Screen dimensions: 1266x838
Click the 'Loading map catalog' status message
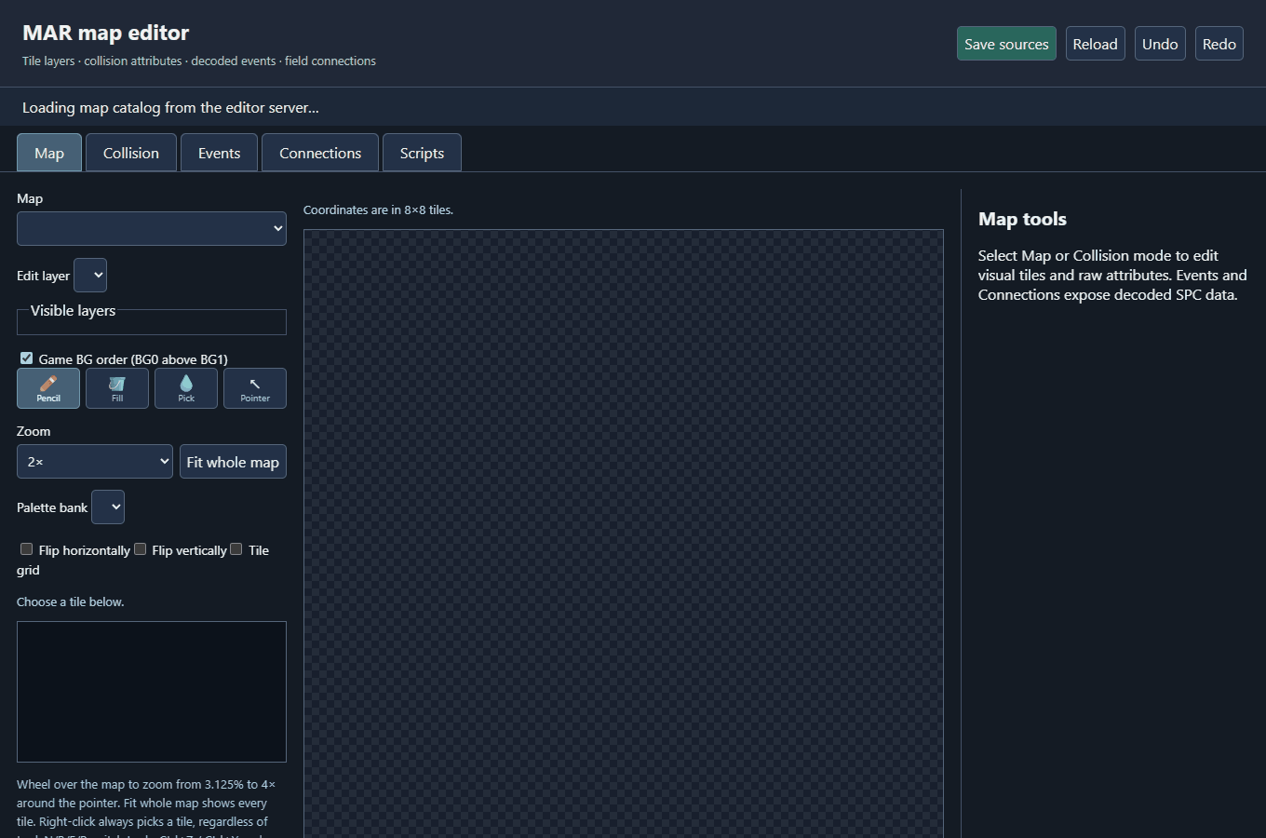tap(170, 108)
